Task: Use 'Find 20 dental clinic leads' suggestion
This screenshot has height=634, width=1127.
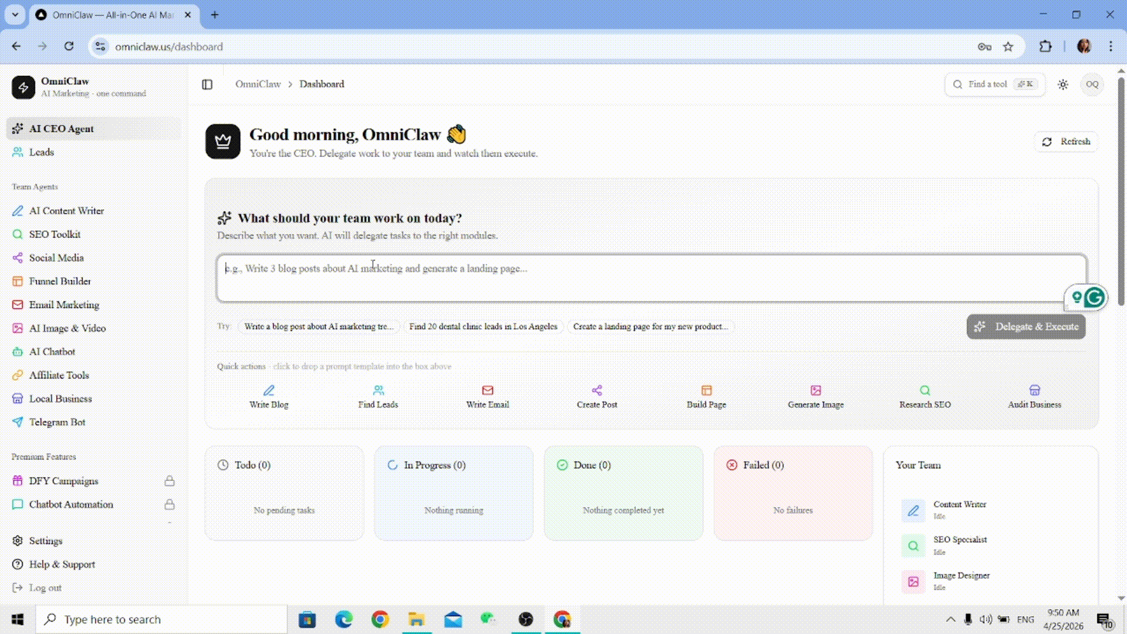Action: coord(483,326)
